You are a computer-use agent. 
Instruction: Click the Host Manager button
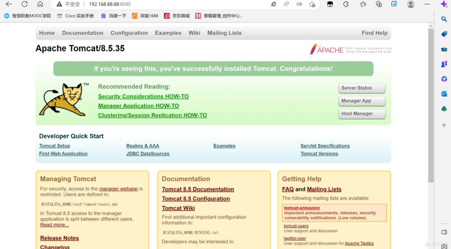(362, 114)
